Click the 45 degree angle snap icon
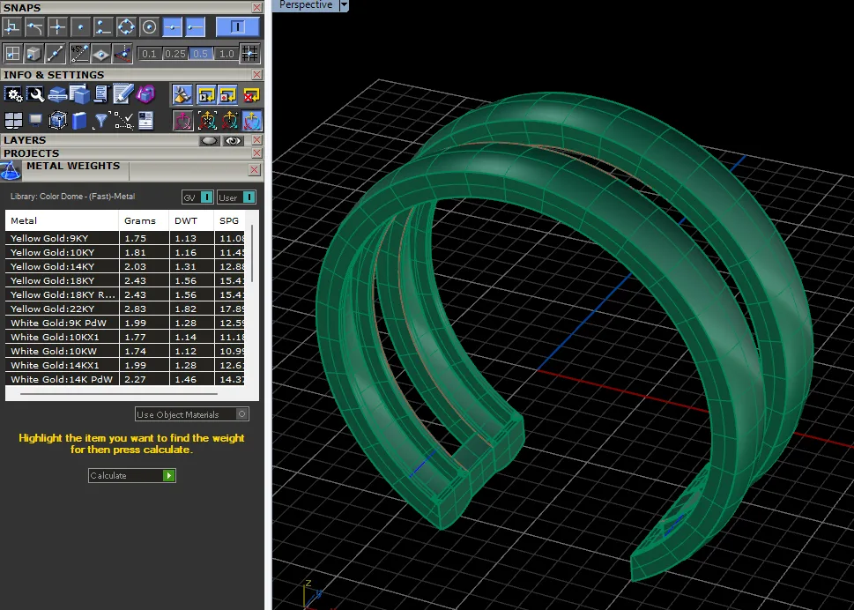This screenshot has width=854, height=610. pos(79,54)
